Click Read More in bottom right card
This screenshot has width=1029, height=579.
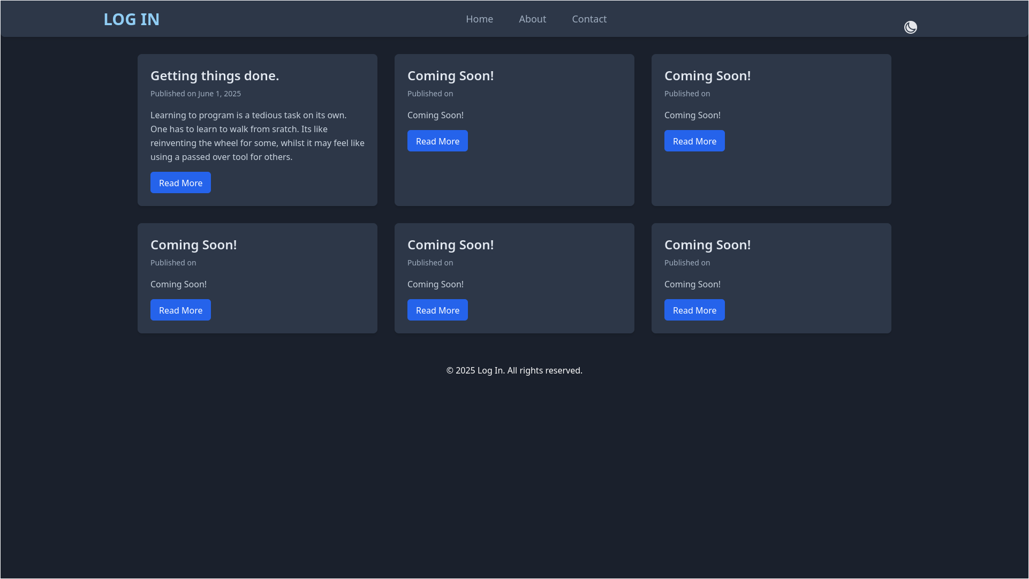pos(694,310)
